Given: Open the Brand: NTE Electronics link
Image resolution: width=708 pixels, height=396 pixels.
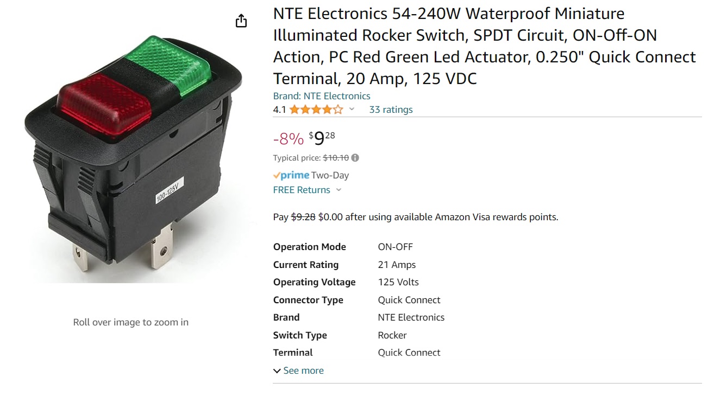Looking at the screenshot, I should click(322, 96).
